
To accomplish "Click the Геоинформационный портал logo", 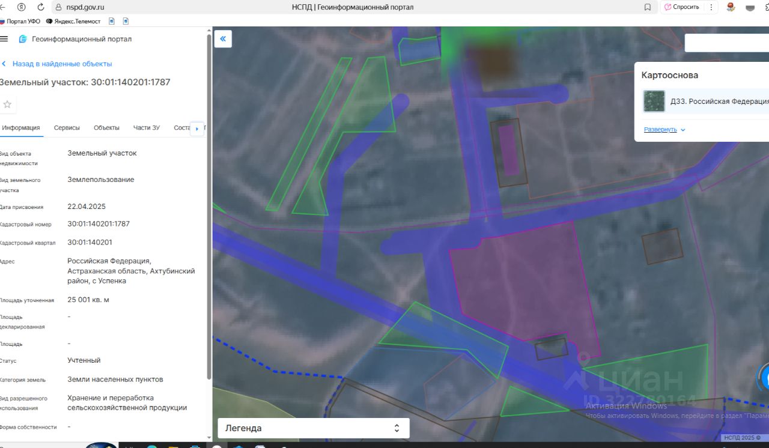I will point(75,39).
